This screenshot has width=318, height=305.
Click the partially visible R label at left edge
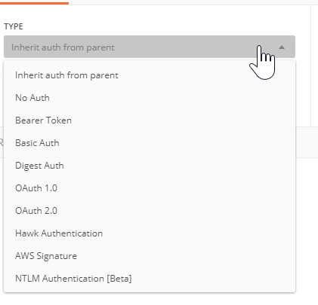tap(2, 143)
